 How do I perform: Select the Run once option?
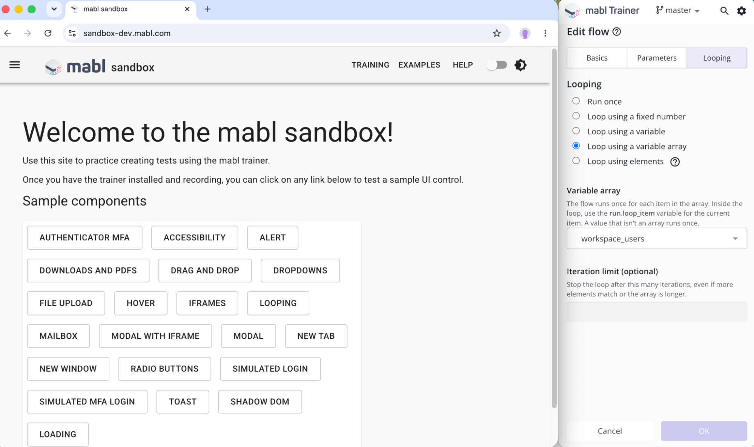[x=576, y=101]
